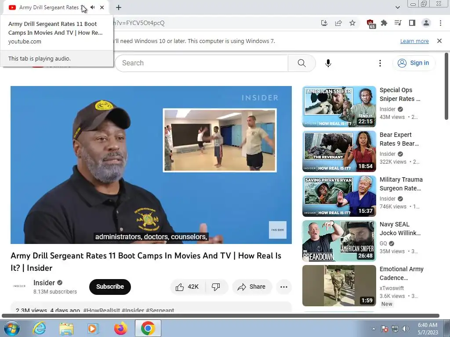Open the system volume tray icon
Viewport: 450px width, 337px height.
(405, 329)
